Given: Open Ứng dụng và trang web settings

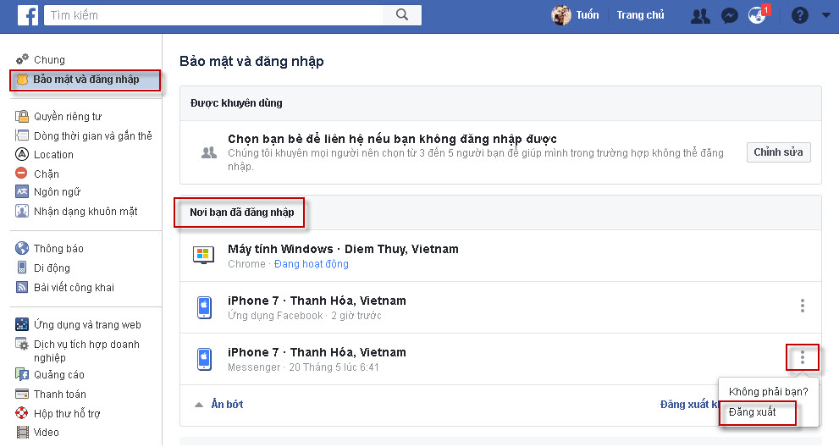Looking at the screenshot, I should 87,325.
